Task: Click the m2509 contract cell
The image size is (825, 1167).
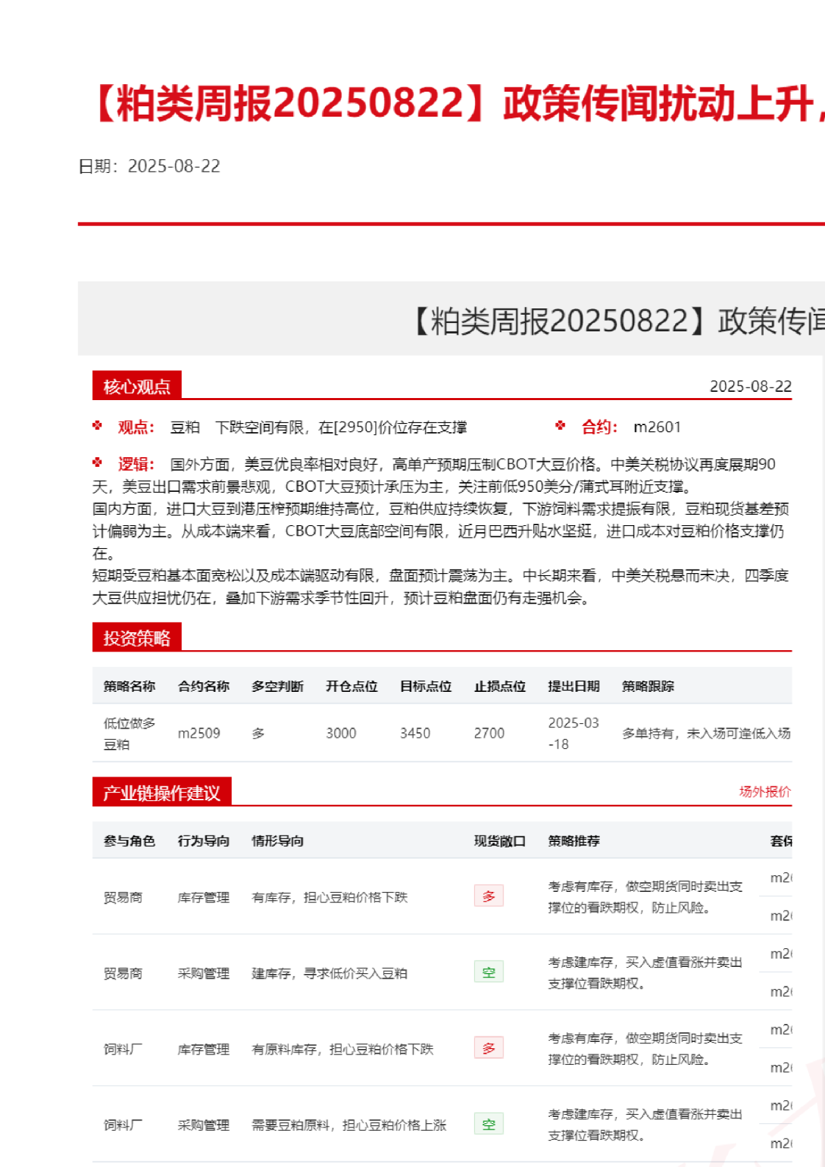Action: [x=199, y=734]
